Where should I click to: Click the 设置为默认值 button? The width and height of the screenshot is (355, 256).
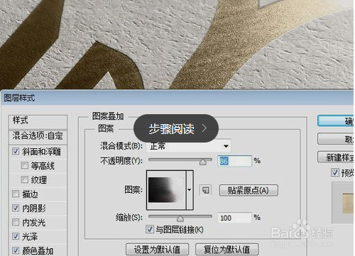click(x=157, y=249)
